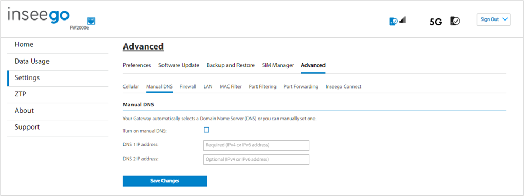Click the DNS 1 IP address field
Image resolution: width=524 pixels, height=196 pixels.
[256, 145]
